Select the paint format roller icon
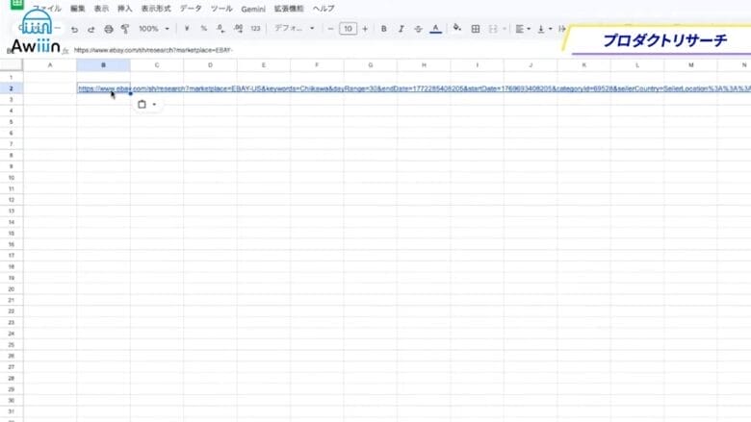This screenshot has width=751, height=422. click(x=125, y=29)
